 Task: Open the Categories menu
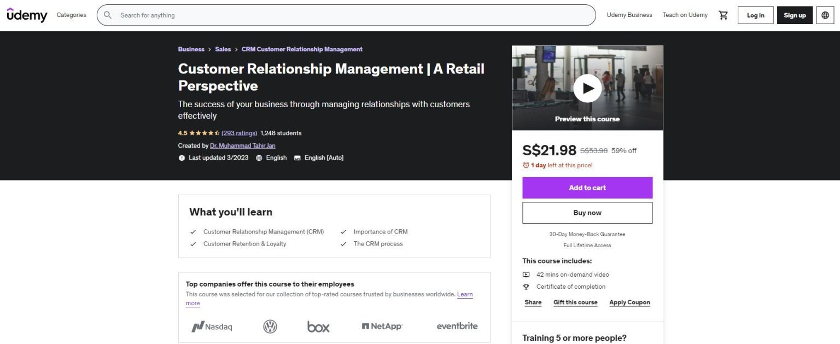[71, 15]
